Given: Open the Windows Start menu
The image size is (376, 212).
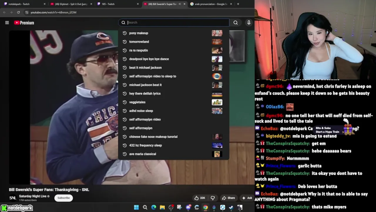Looking at the screenshot, I should (136, 208).
